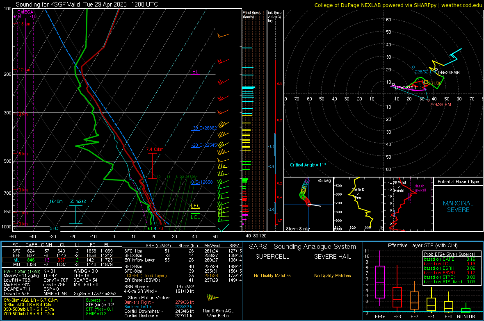Click the 'Prob EF2+ Given Supercell' legend header

tap(450, 254)
